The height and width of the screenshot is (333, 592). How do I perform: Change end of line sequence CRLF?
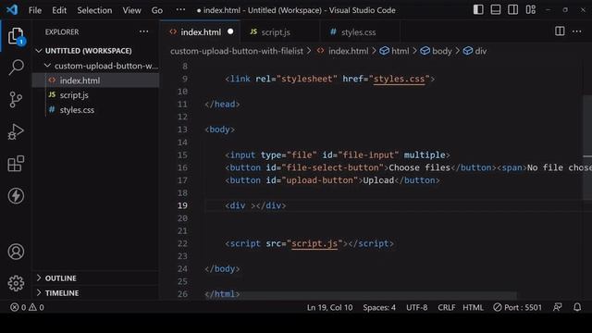(446, 307)
